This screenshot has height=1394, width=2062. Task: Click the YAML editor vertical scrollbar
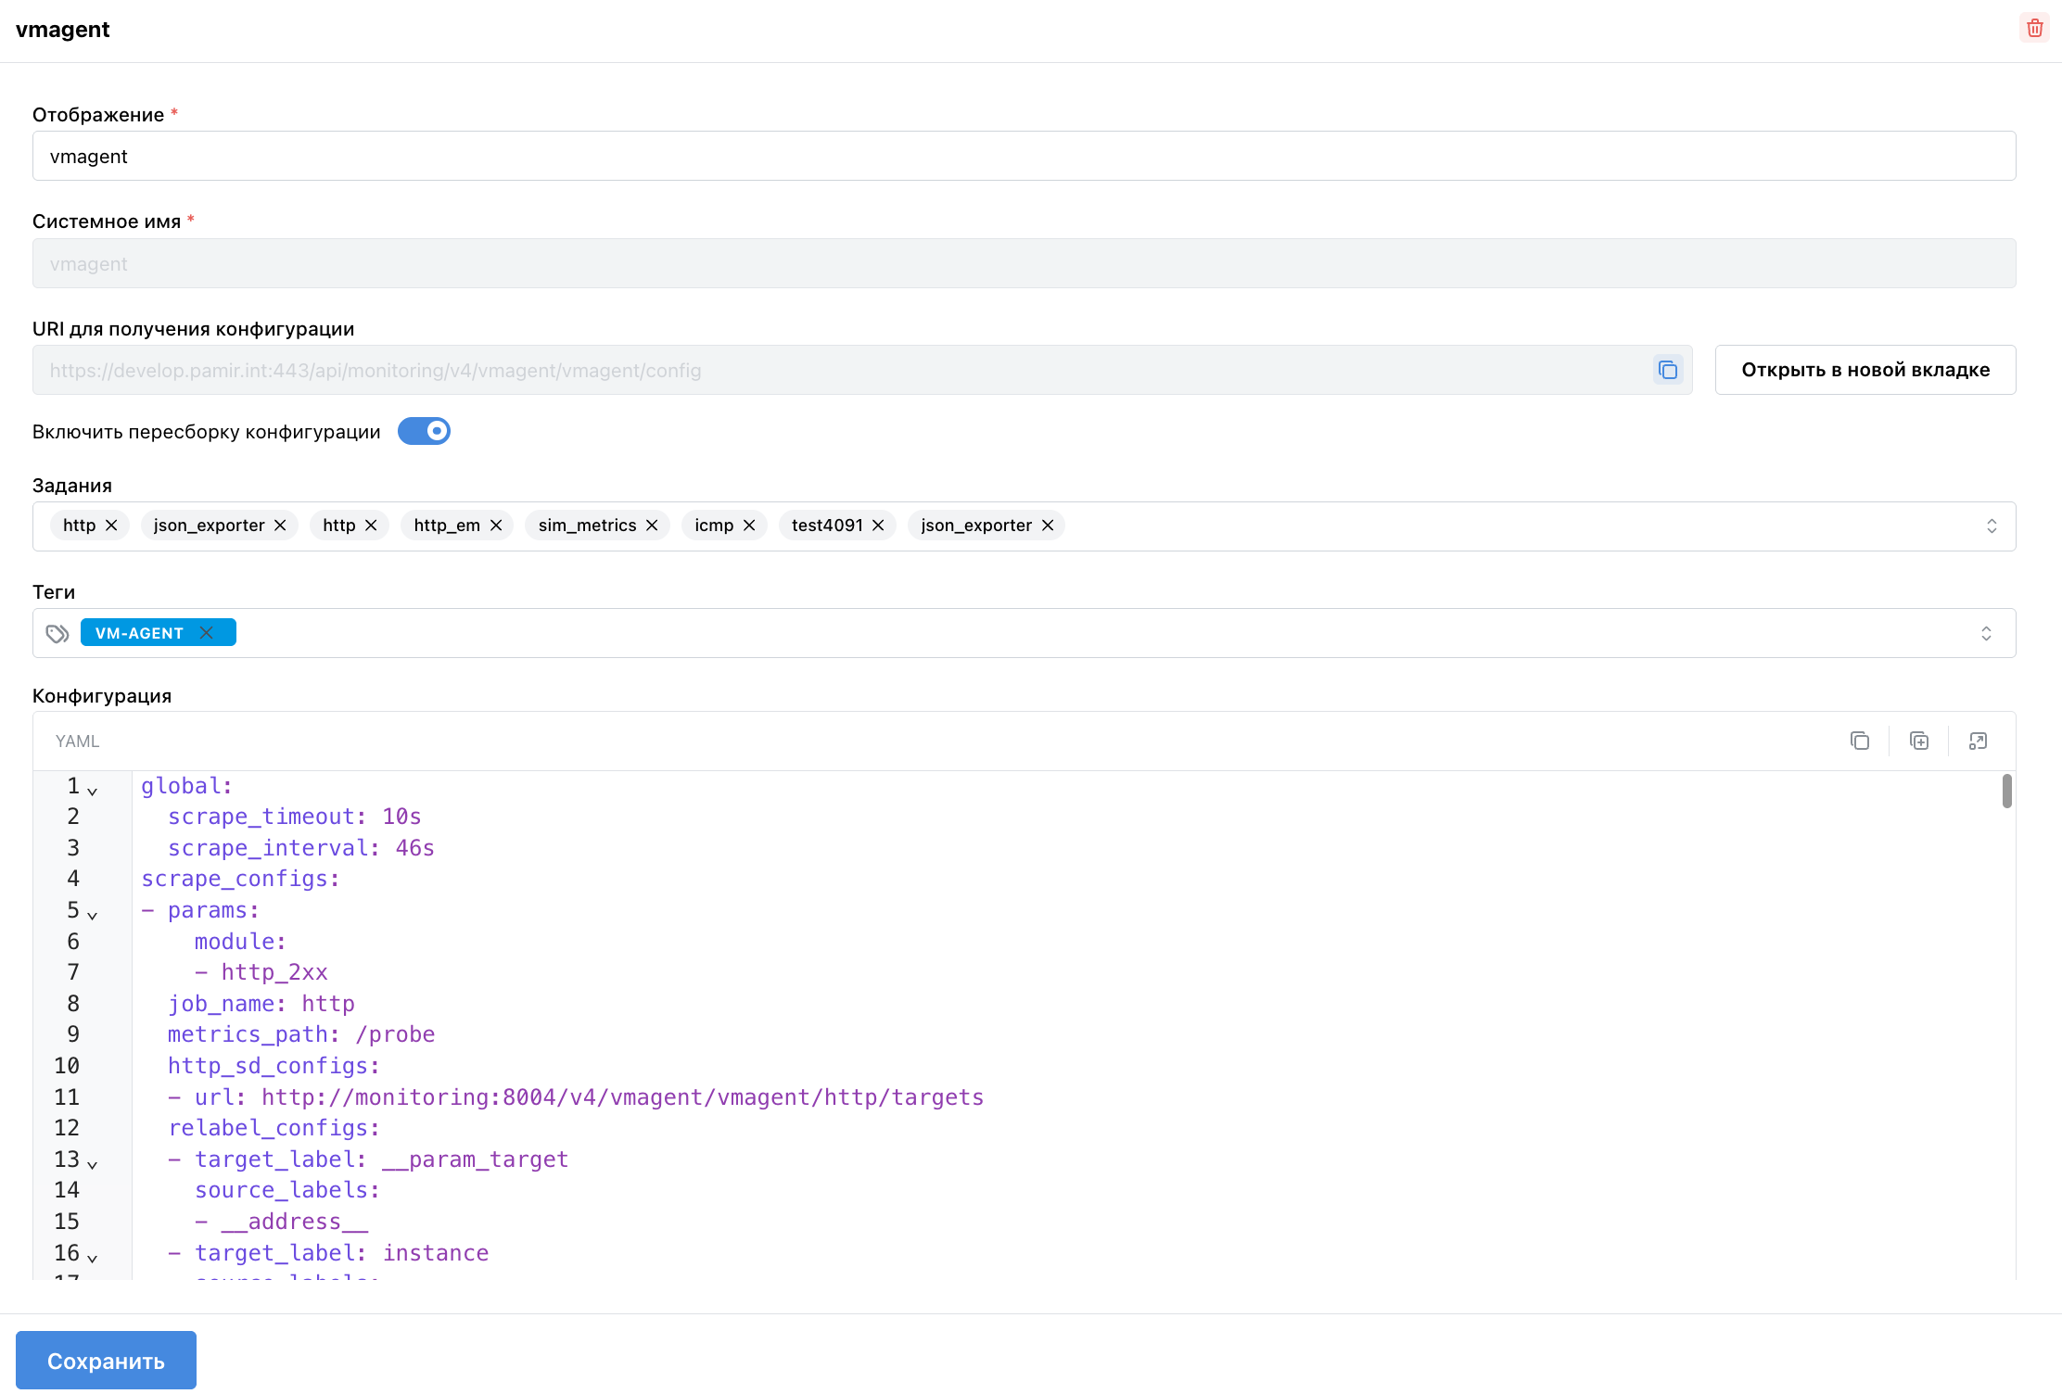coord(2006,792)
